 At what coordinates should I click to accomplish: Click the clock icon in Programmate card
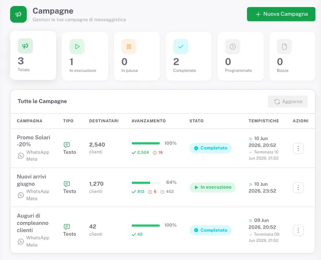pyautogui.click(x=233, y=47)
